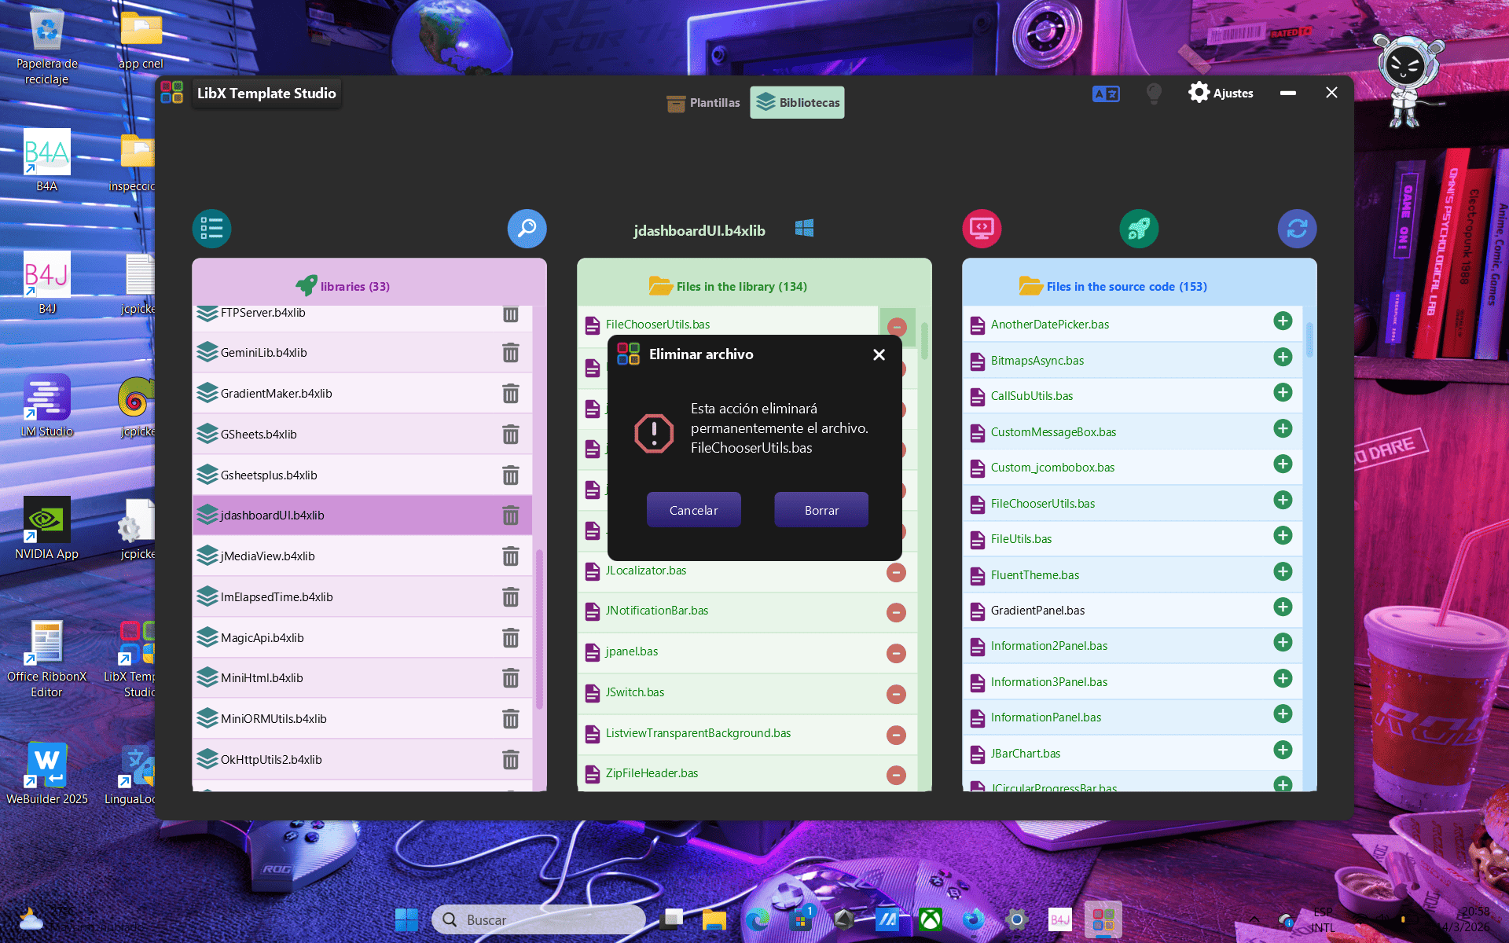Add FileUtils.bas with the plus icon
The image size is (1509, 943).
pos(1283,535)
